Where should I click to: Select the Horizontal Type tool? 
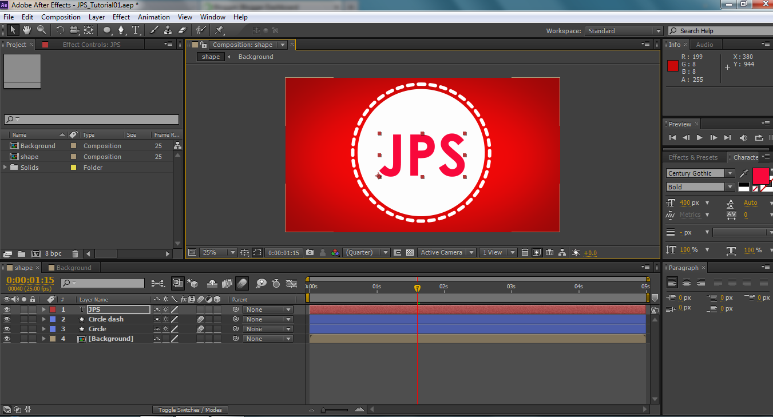(136, 30)
